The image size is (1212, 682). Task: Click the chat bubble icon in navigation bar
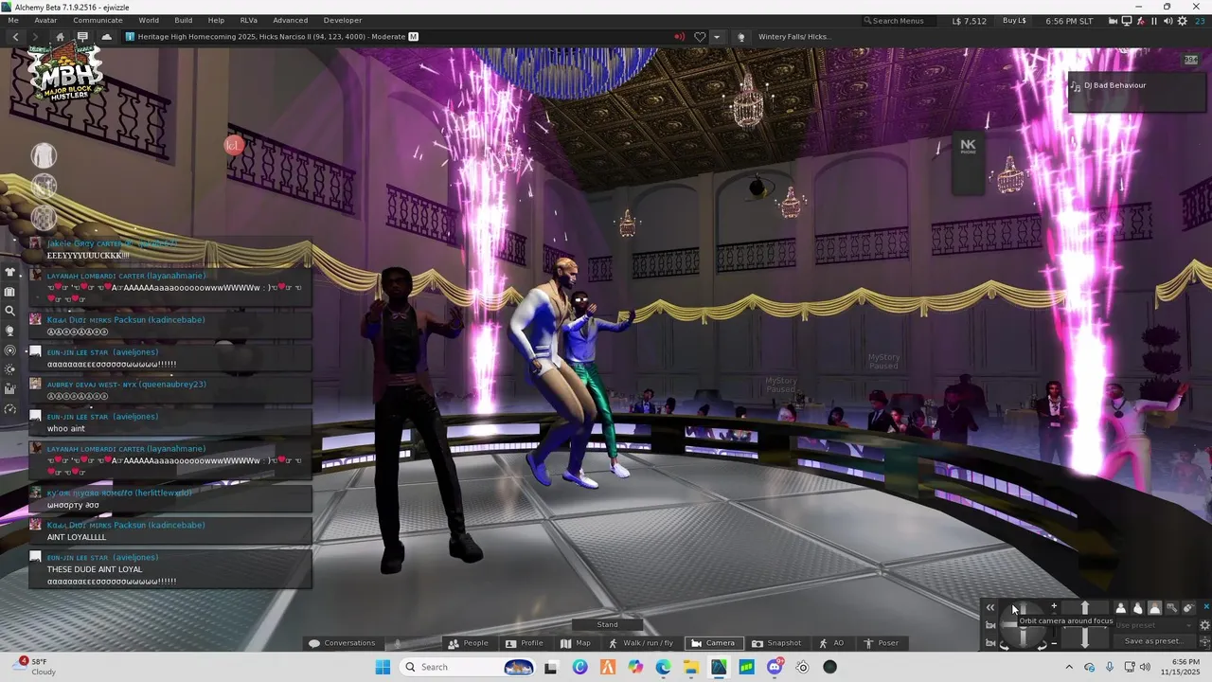point(82,37)
